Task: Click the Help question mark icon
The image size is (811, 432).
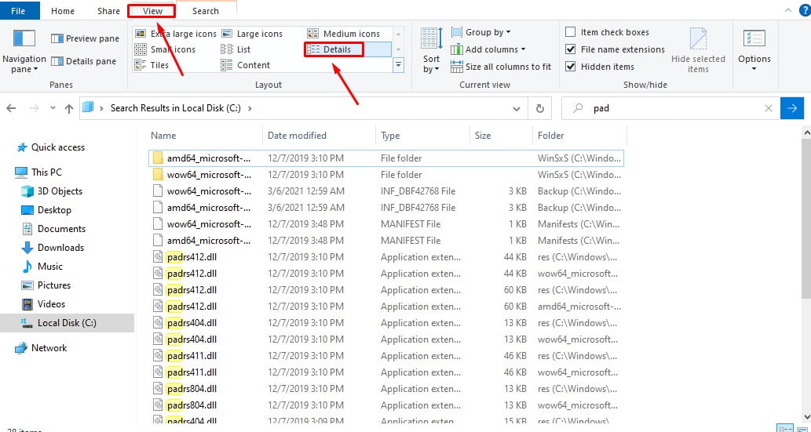Action: [x=804, y=10]
